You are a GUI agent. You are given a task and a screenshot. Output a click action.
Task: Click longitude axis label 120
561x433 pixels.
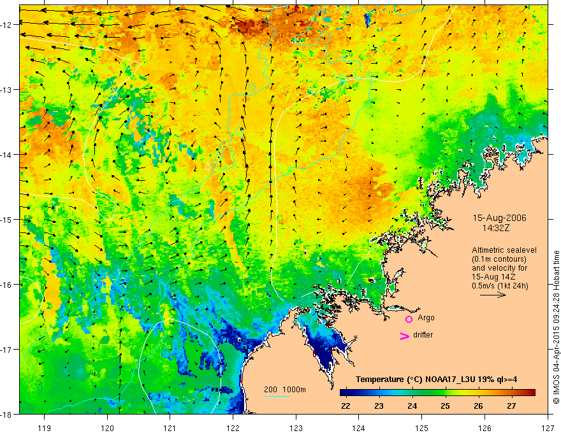[x=107, y=428]
